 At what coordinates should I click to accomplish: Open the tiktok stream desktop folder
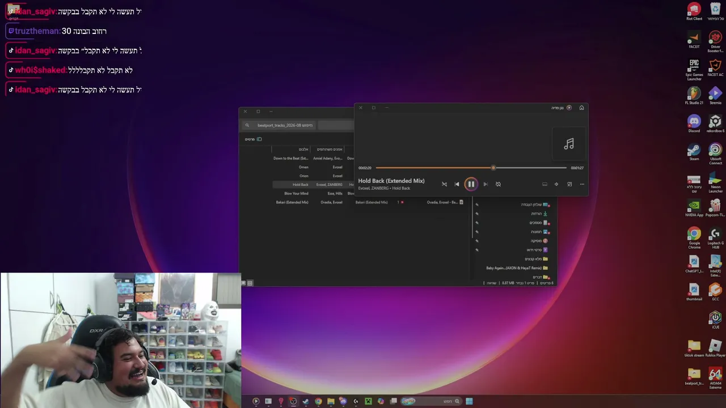click(x=694, y=348)
